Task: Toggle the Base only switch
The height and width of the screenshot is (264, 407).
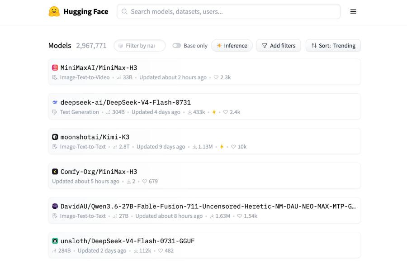Action: tap(176, 45)
